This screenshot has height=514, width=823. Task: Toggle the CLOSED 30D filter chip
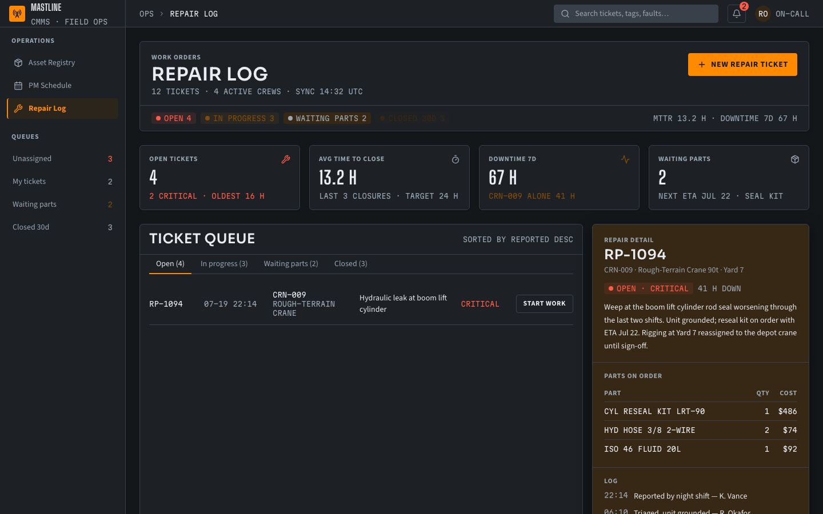click(412, 118)
